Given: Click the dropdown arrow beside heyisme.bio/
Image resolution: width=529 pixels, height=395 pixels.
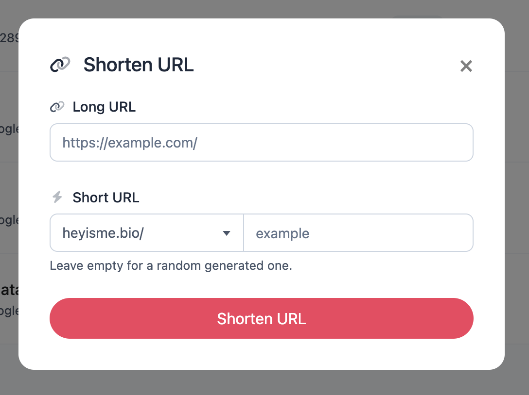Looking at the screenshot, I should click(x=227, y=233).
